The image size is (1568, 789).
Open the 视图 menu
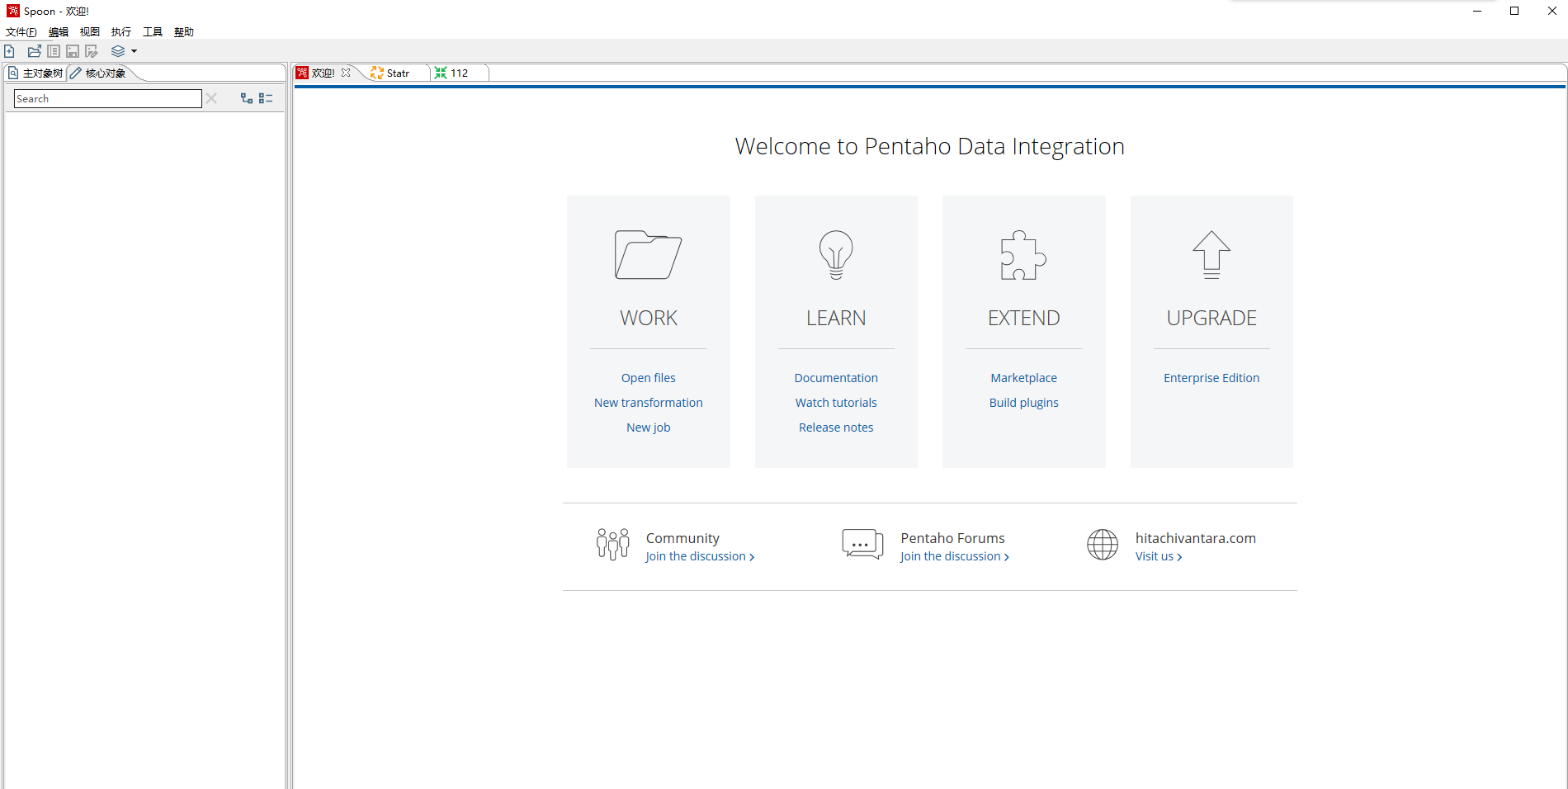pos(90,32)
